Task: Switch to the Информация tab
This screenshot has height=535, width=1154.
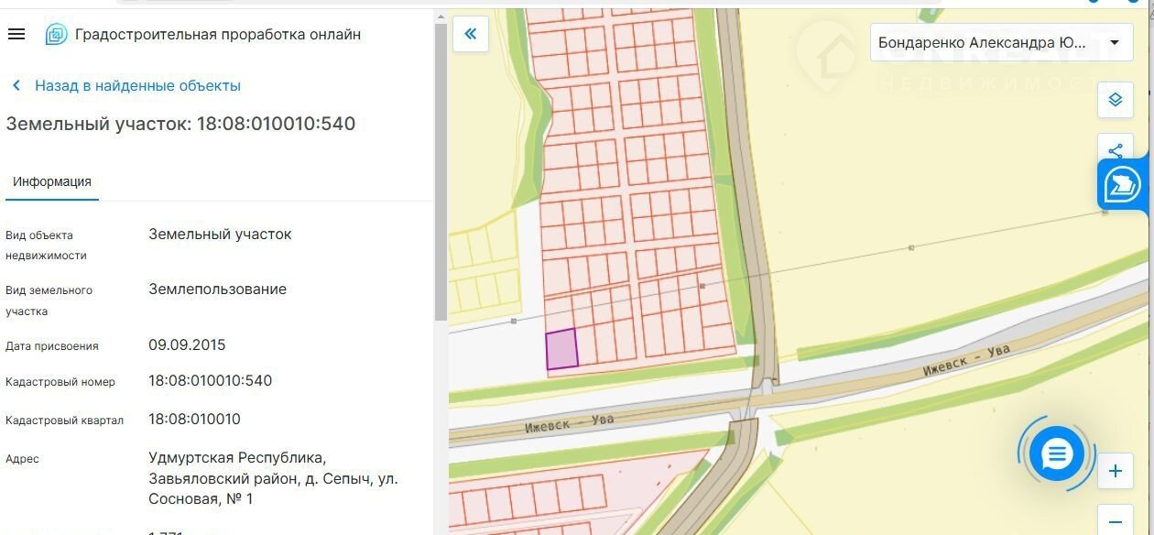Action: (x=52, y=181)
